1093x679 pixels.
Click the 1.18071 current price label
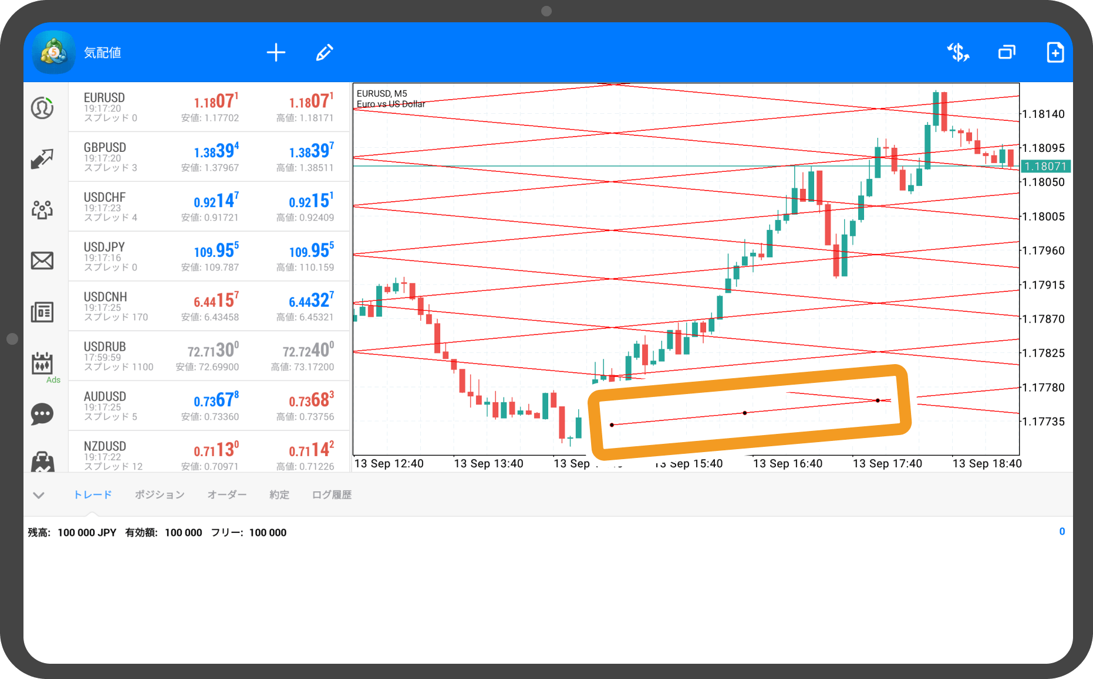pyautogui.click(x=1046, y=167)
